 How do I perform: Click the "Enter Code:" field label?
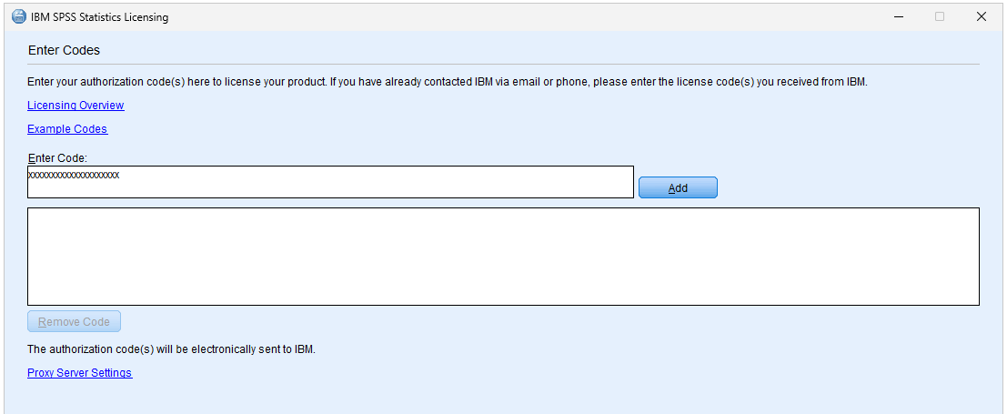tap(57, 158)
